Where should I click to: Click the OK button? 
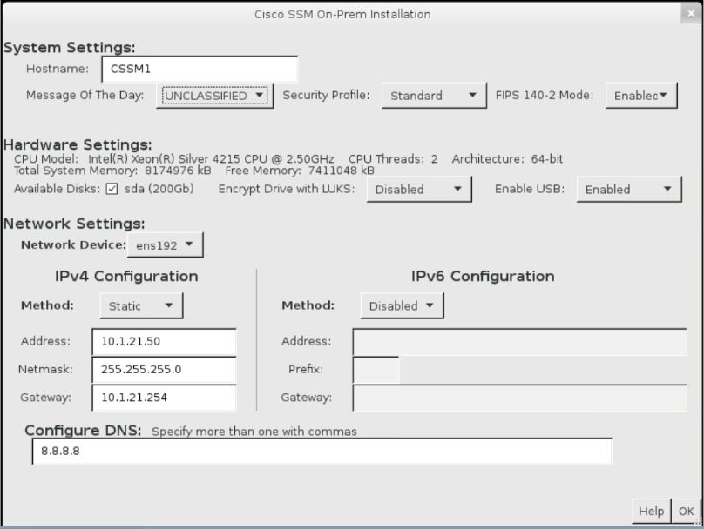pos(686,511)
